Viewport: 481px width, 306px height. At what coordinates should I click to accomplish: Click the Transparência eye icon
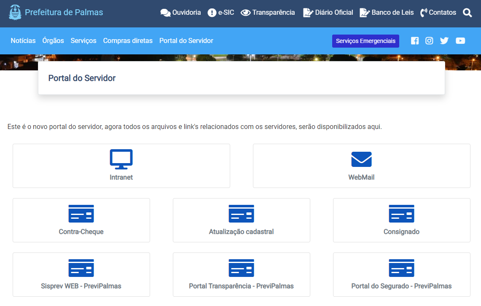(245, 13)
